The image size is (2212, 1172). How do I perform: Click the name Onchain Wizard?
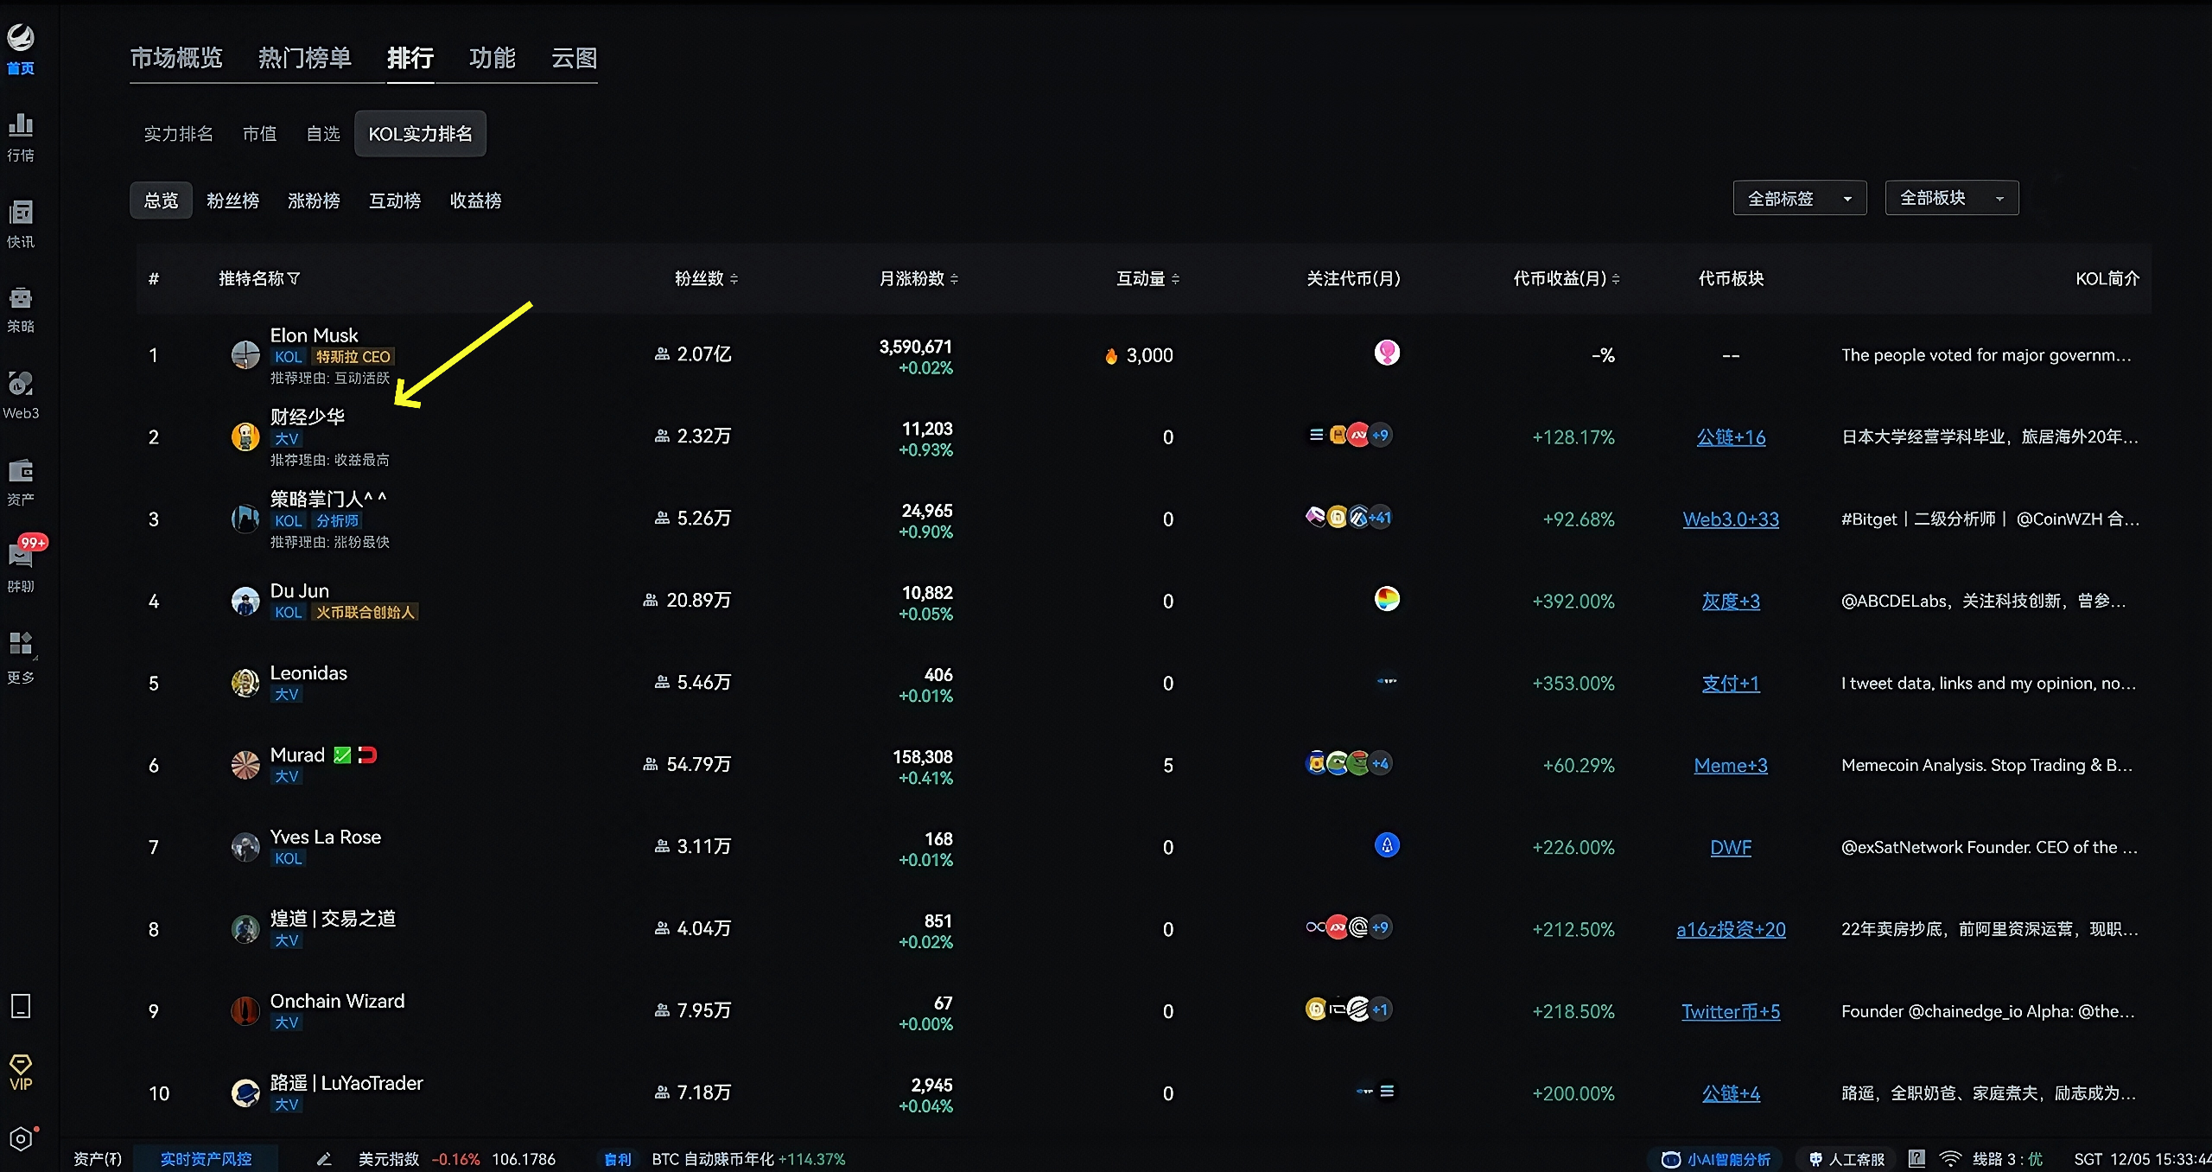pyautogui.click(x=338, y=1001)
